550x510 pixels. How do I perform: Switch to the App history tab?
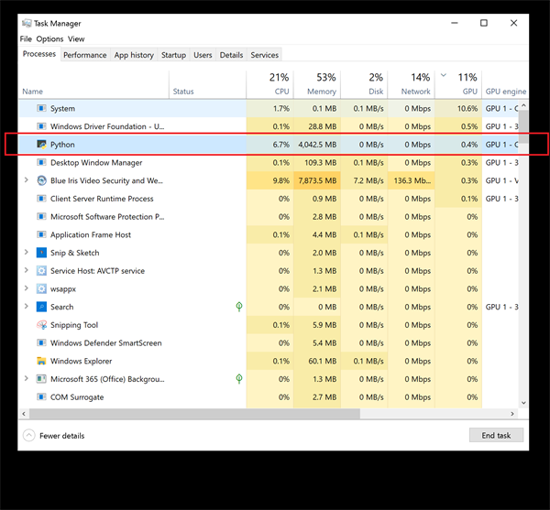click(x=134, y=55)
